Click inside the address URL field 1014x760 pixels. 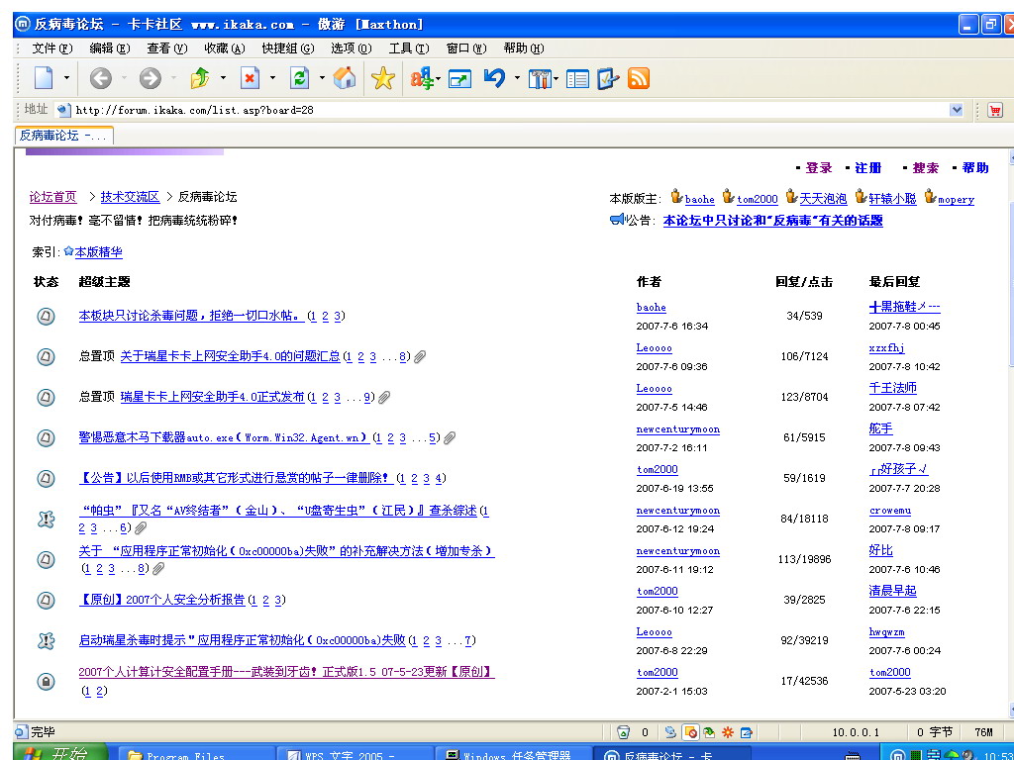click(495, 110)
